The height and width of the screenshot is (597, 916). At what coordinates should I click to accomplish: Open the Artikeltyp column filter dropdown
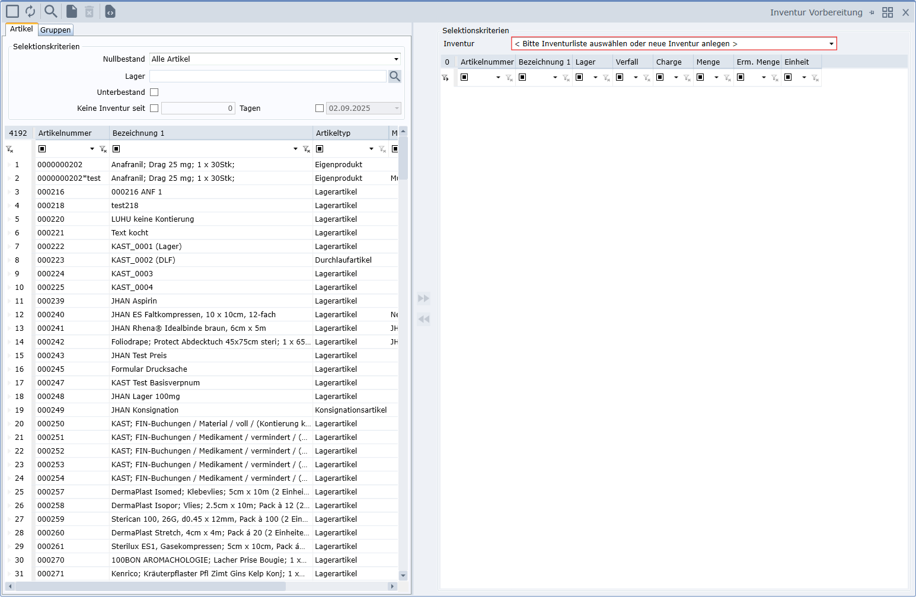click(371, 149)
